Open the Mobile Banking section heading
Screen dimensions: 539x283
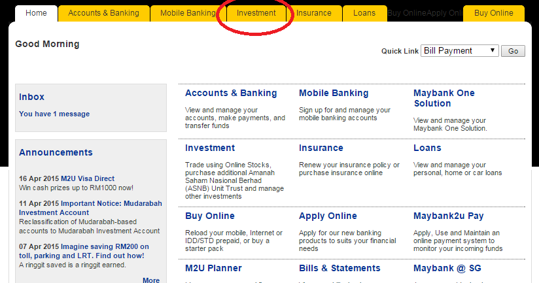(334, 93)
